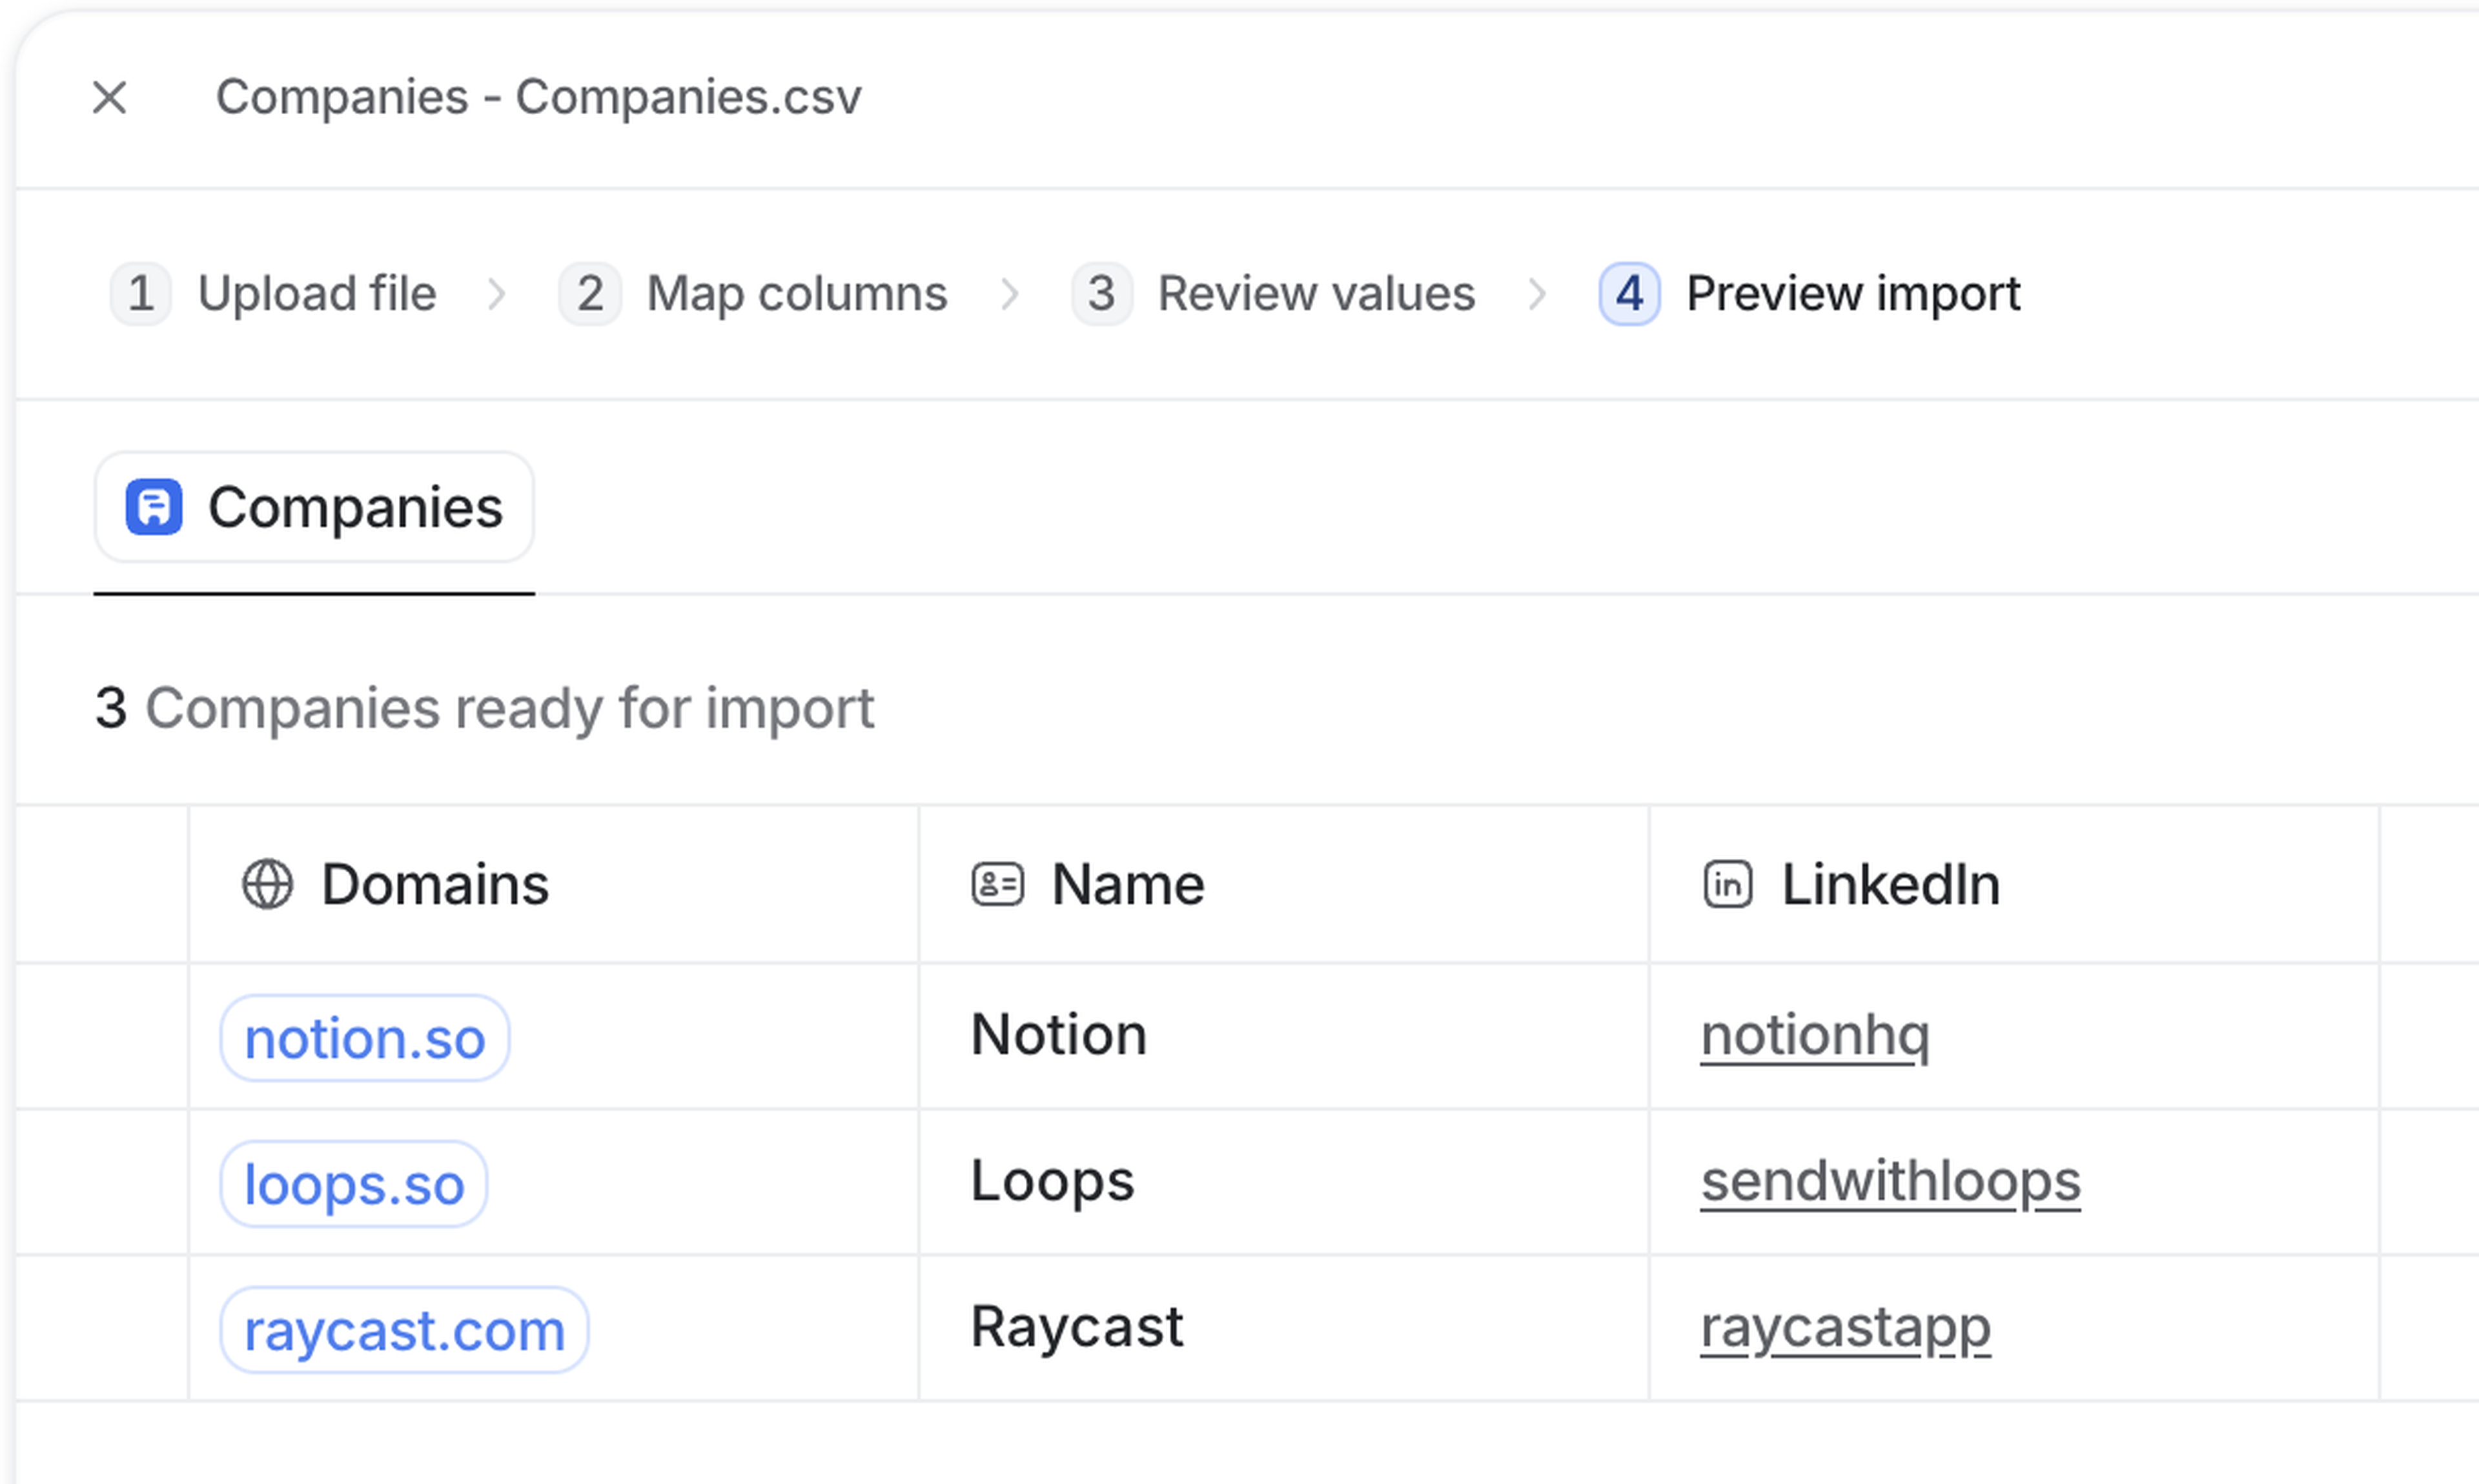Screen dimensions: 2479x1484
Task: Open the raycastapp LinkedIn link
Action: tap(1845, 1327)
